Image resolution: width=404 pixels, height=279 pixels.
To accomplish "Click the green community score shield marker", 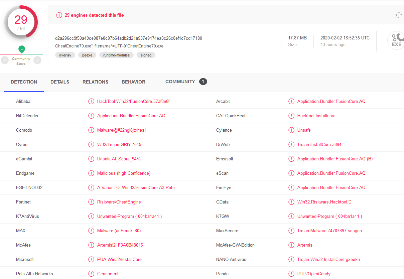I will [x=22, y=49].
